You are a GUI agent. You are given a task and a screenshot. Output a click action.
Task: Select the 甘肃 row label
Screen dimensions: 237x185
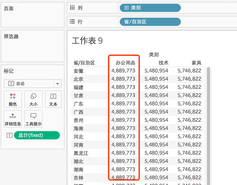[x=79, y=96]
